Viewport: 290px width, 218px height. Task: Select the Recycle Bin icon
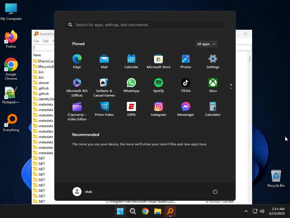pos(276,179)
